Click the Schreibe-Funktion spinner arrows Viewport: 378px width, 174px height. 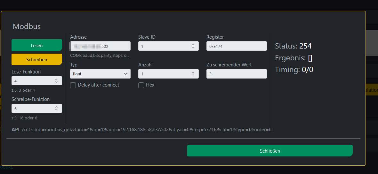56,109
